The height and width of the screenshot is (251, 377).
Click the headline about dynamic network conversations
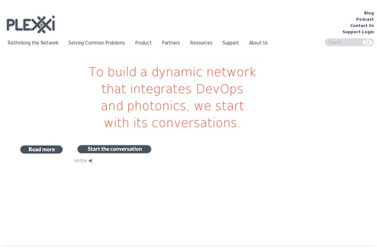coord(173,97)
